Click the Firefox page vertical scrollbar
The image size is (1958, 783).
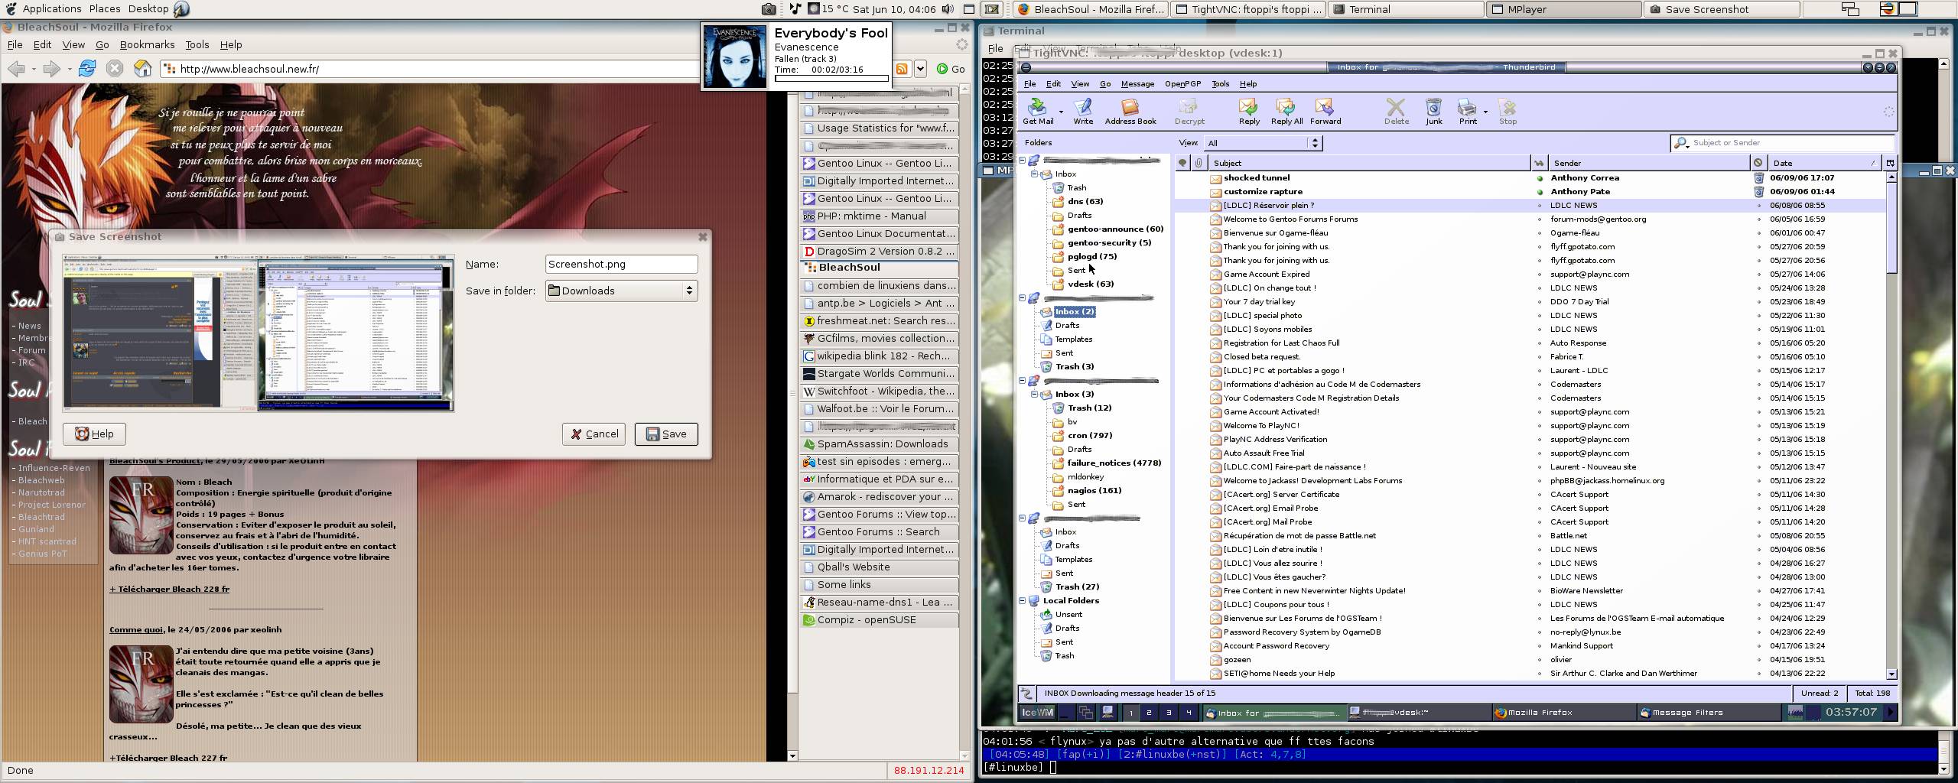click(792, 422)
